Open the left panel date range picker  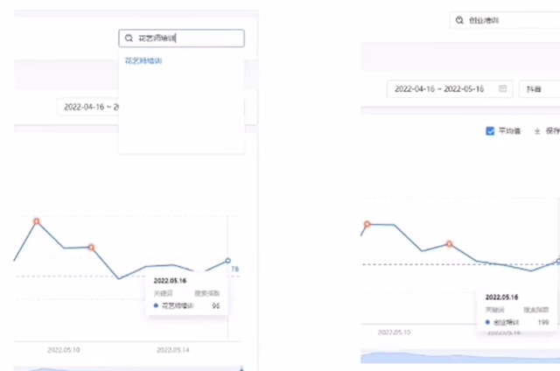coord(87,107)
